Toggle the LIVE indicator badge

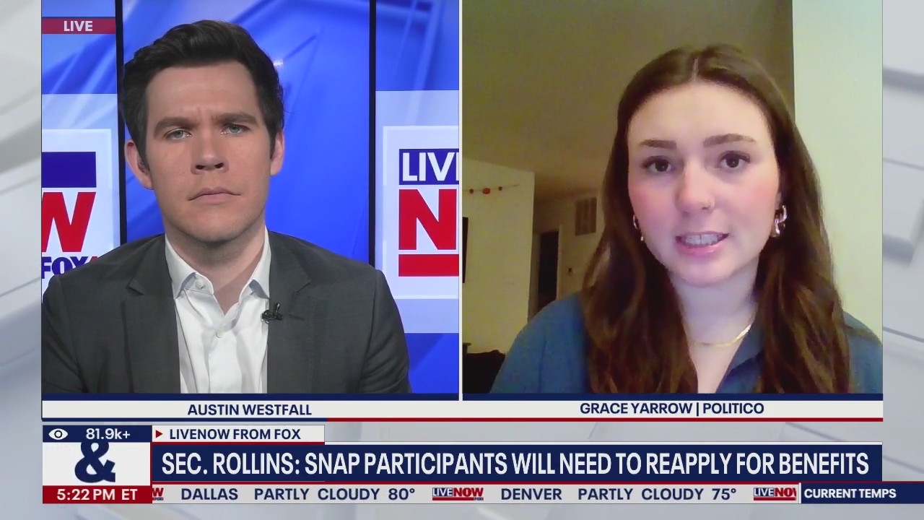(79, 26)
